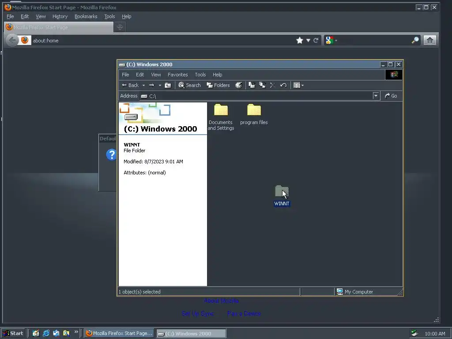
Task: Click the Explorer address field showing C:\
Action: pos(256,96)
